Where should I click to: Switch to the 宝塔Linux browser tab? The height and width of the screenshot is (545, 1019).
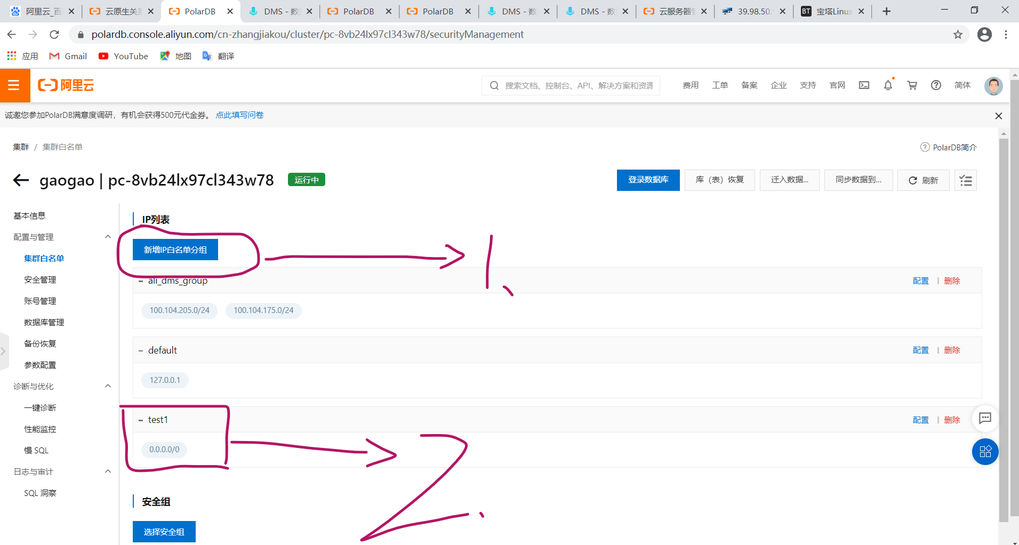point(832,11)
